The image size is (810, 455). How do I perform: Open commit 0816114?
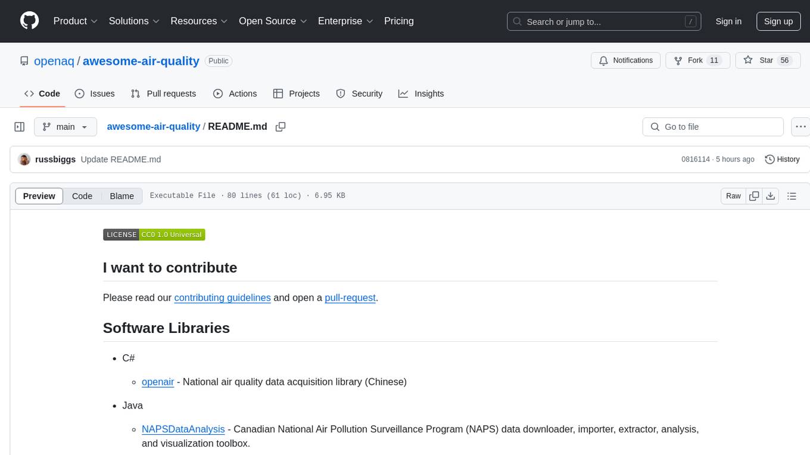point(696,160)
